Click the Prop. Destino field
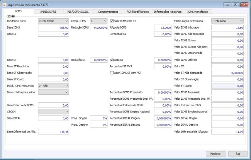 (98, 124)
